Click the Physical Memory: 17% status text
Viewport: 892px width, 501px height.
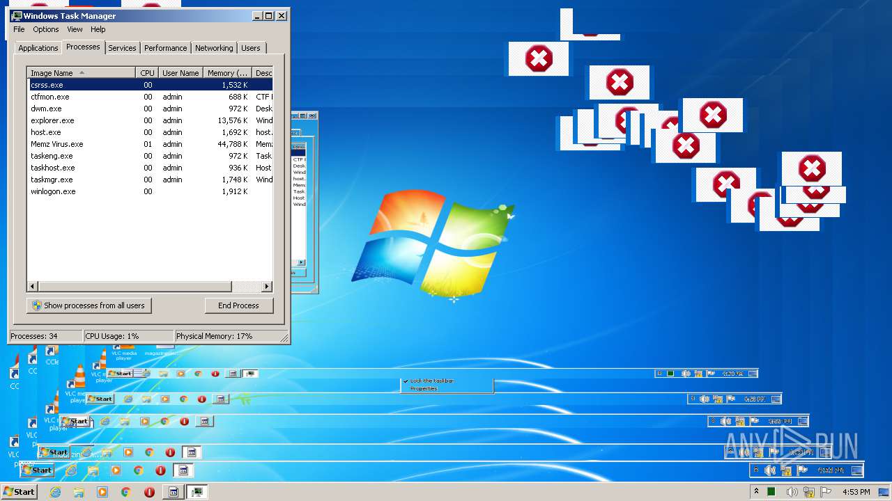(215, 336)
